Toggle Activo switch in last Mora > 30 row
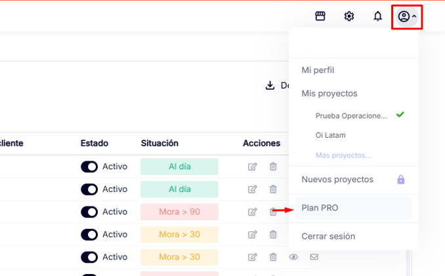This screenshot has width=445, height=276. coord(89,257)
